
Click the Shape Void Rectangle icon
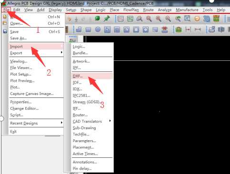pos(136,29)
